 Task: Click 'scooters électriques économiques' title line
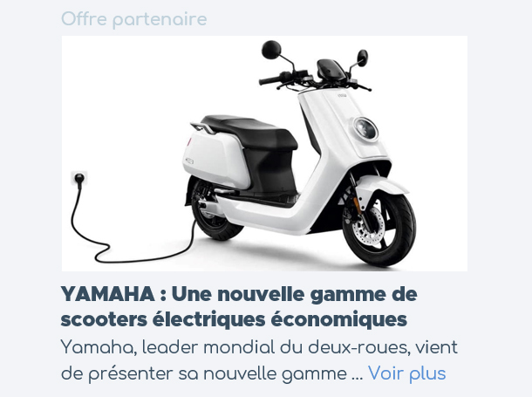pos(234,319)
